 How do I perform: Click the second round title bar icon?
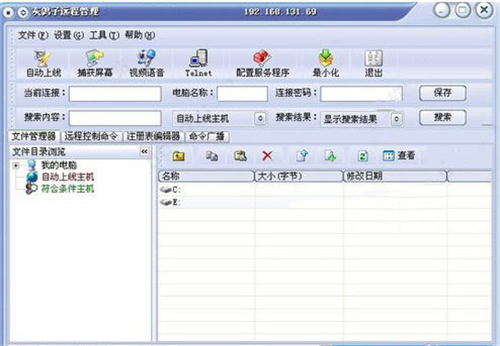pyautogui.click(x=22, y=12)
